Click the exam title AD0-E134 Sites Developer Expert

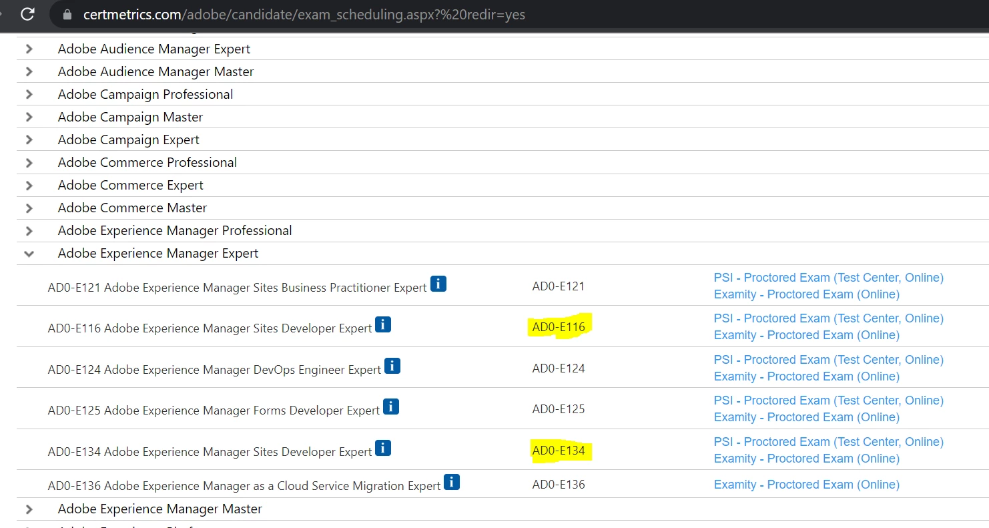click(x=210, y=452)
